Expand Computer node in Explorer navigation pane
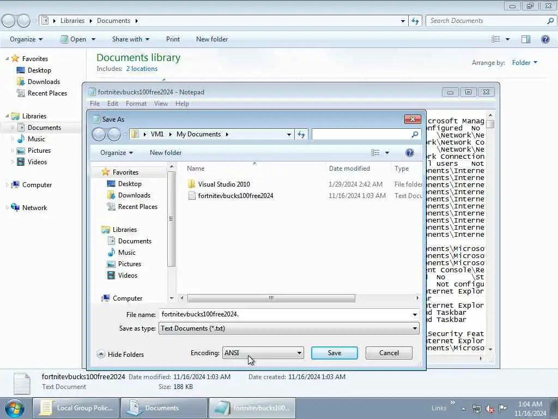The image size is (558, 419). point(7,185)
